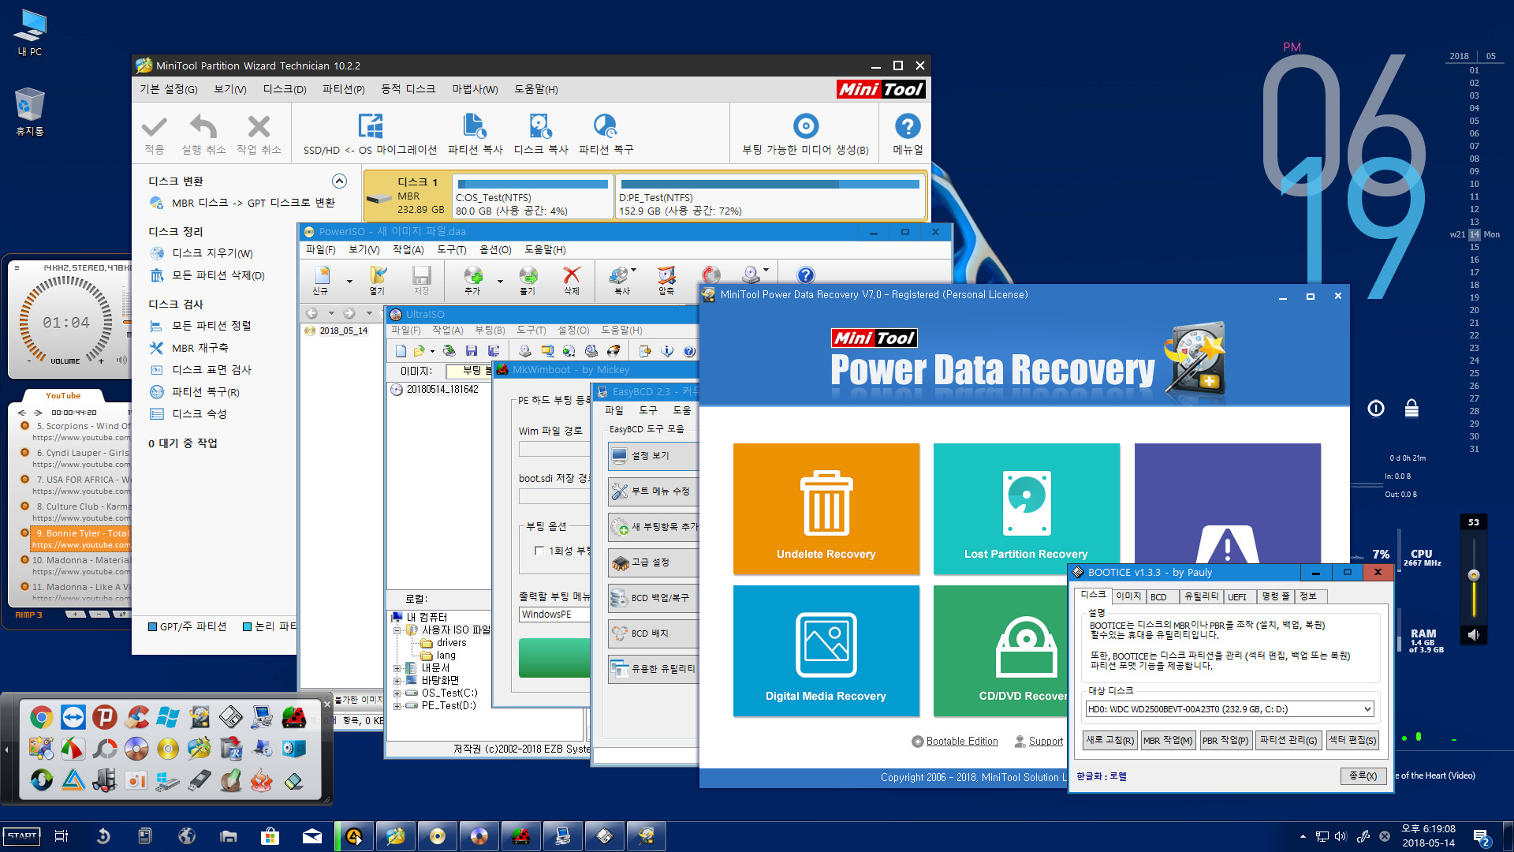Click the flame burner icon in dock launcher

pos(261,781)
